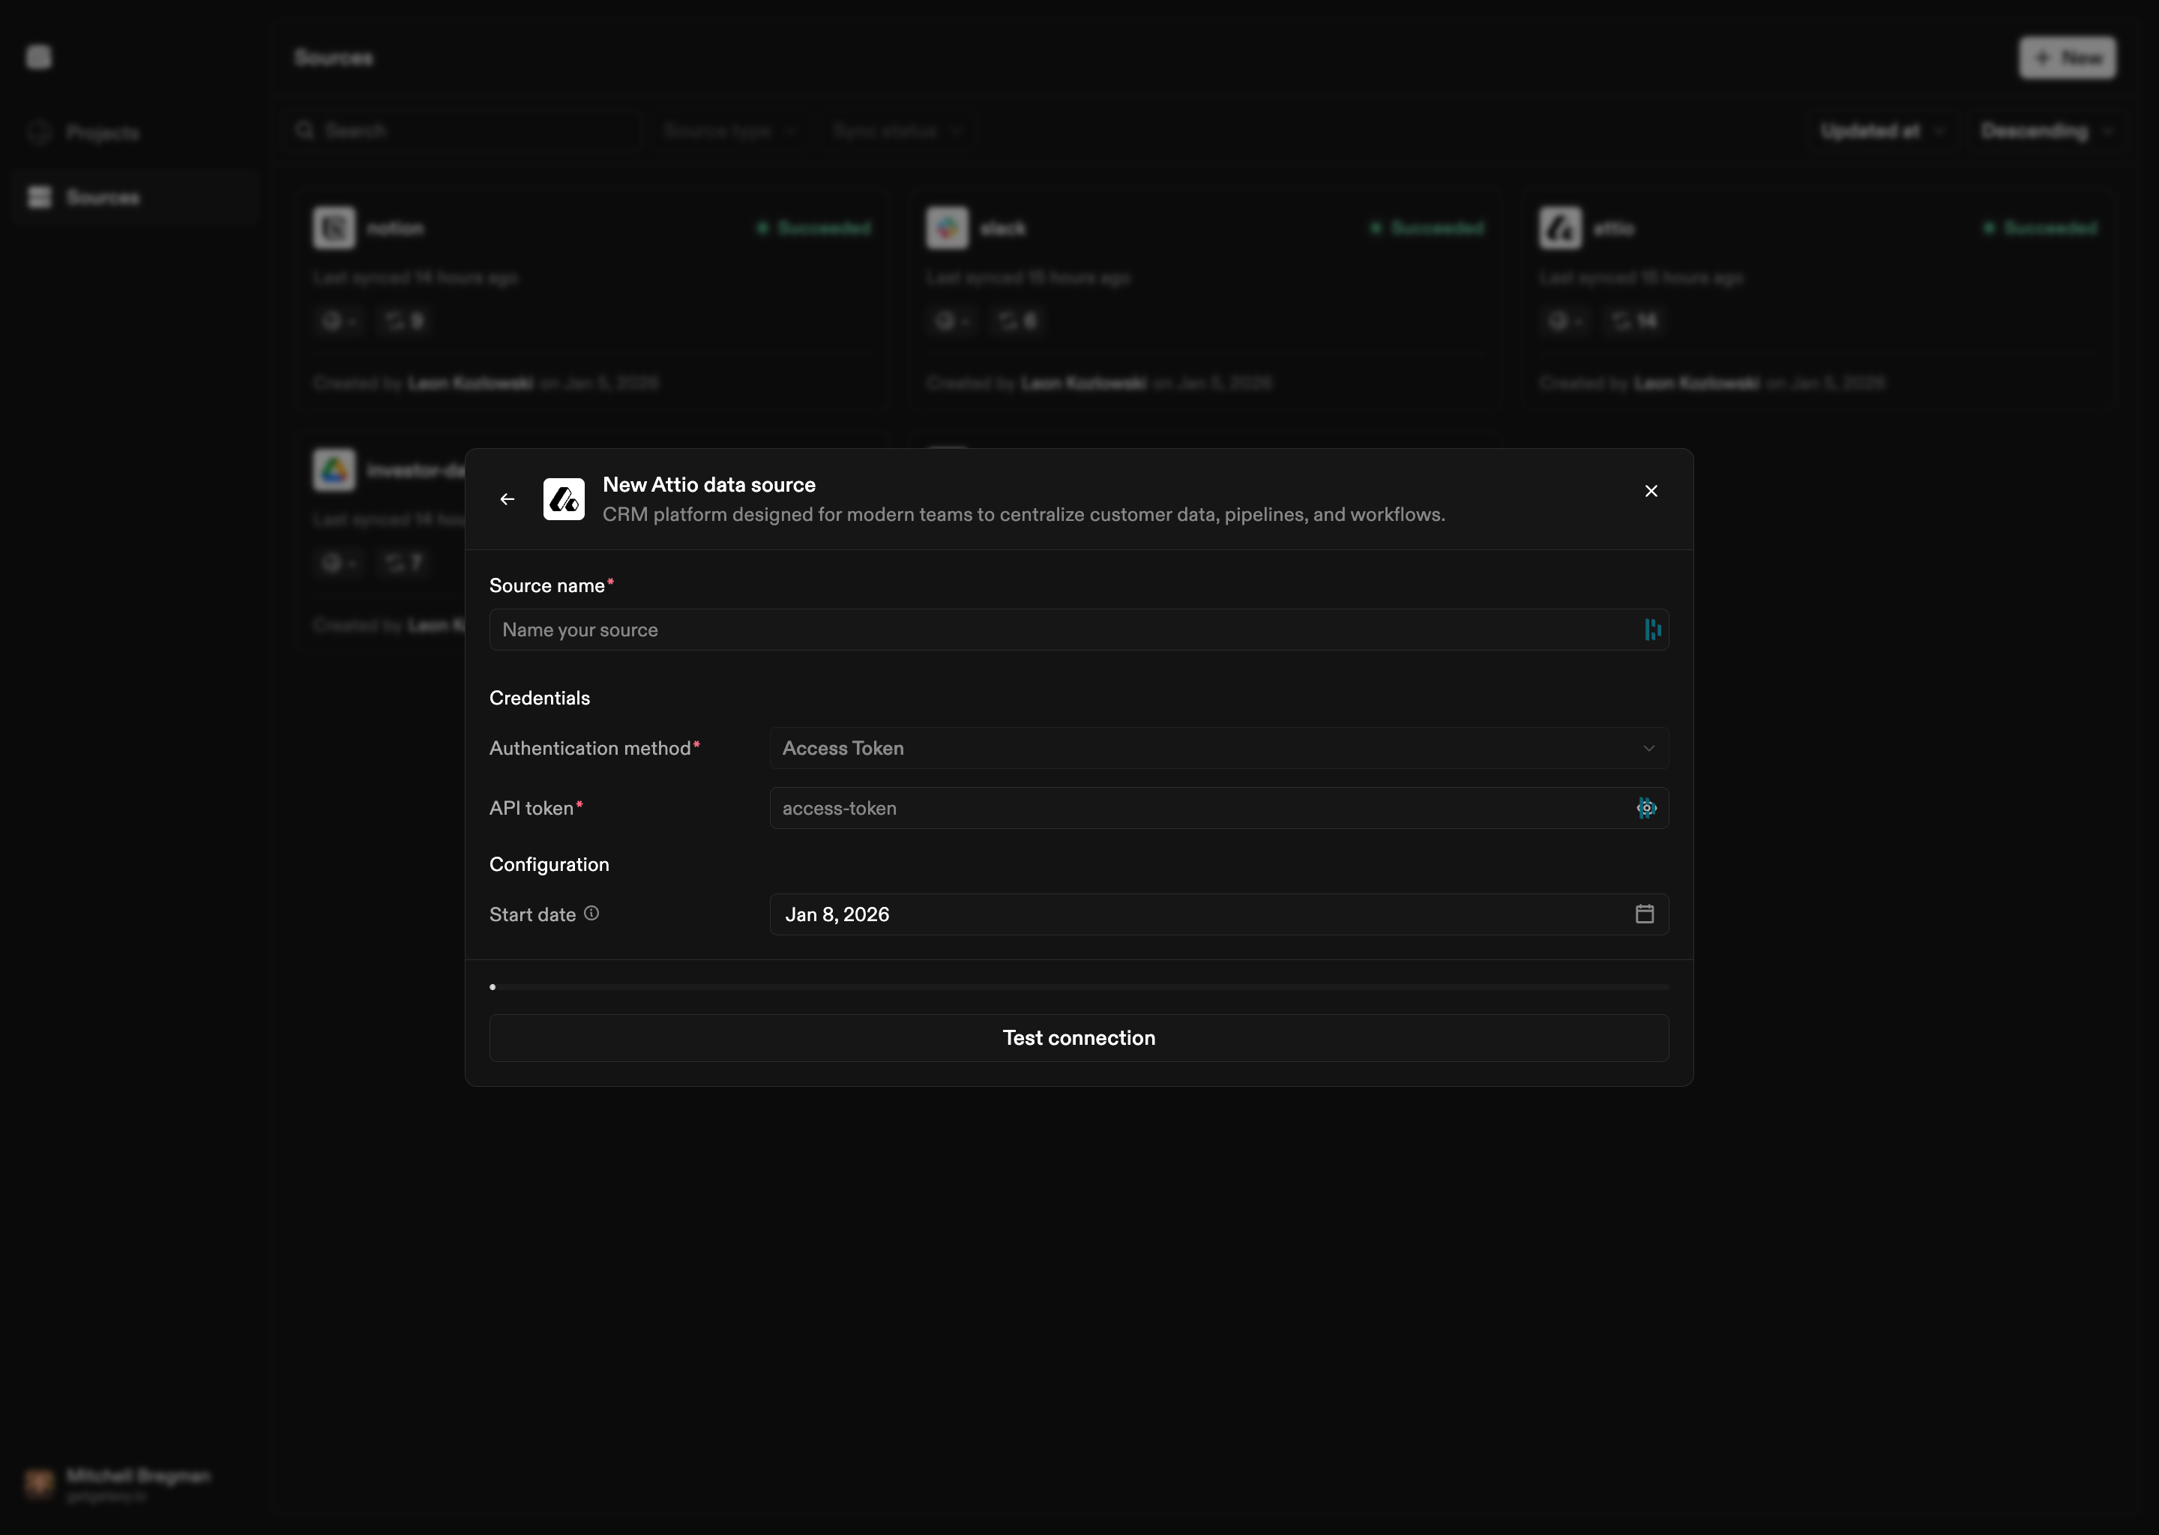Screen dimensions: 2159x1535
Task: Click the Notion source card icon
Action: pos(334,228)
